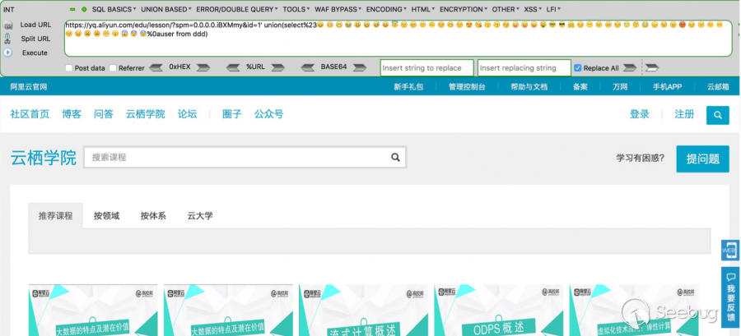Click the 阿里云官网 link

29,87
